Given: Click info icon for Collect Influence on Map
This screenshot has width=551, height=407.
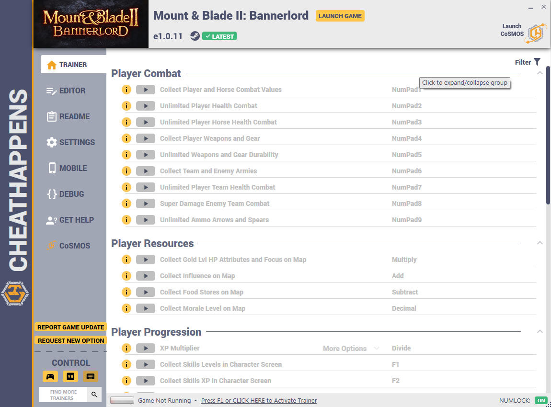Looking at the screenshot, I should (126, 276).
